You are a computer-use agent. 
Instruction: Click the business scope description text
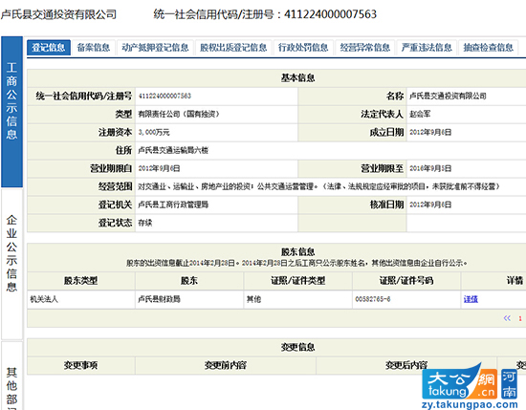[x=318, y=186]
